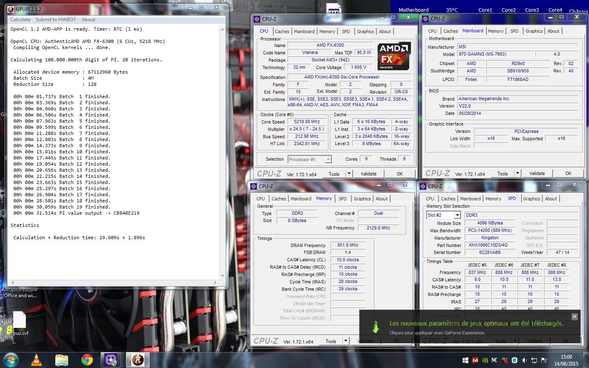Screen dimensions: 589x368
Task: Switch to Caches tab in top-left CPU-Z window
Action: tap(282, 31)
